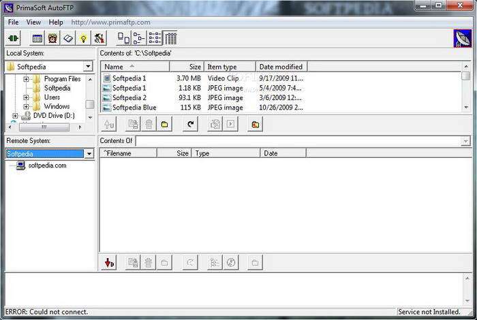Sort local files by Item type column

[230, 67]
